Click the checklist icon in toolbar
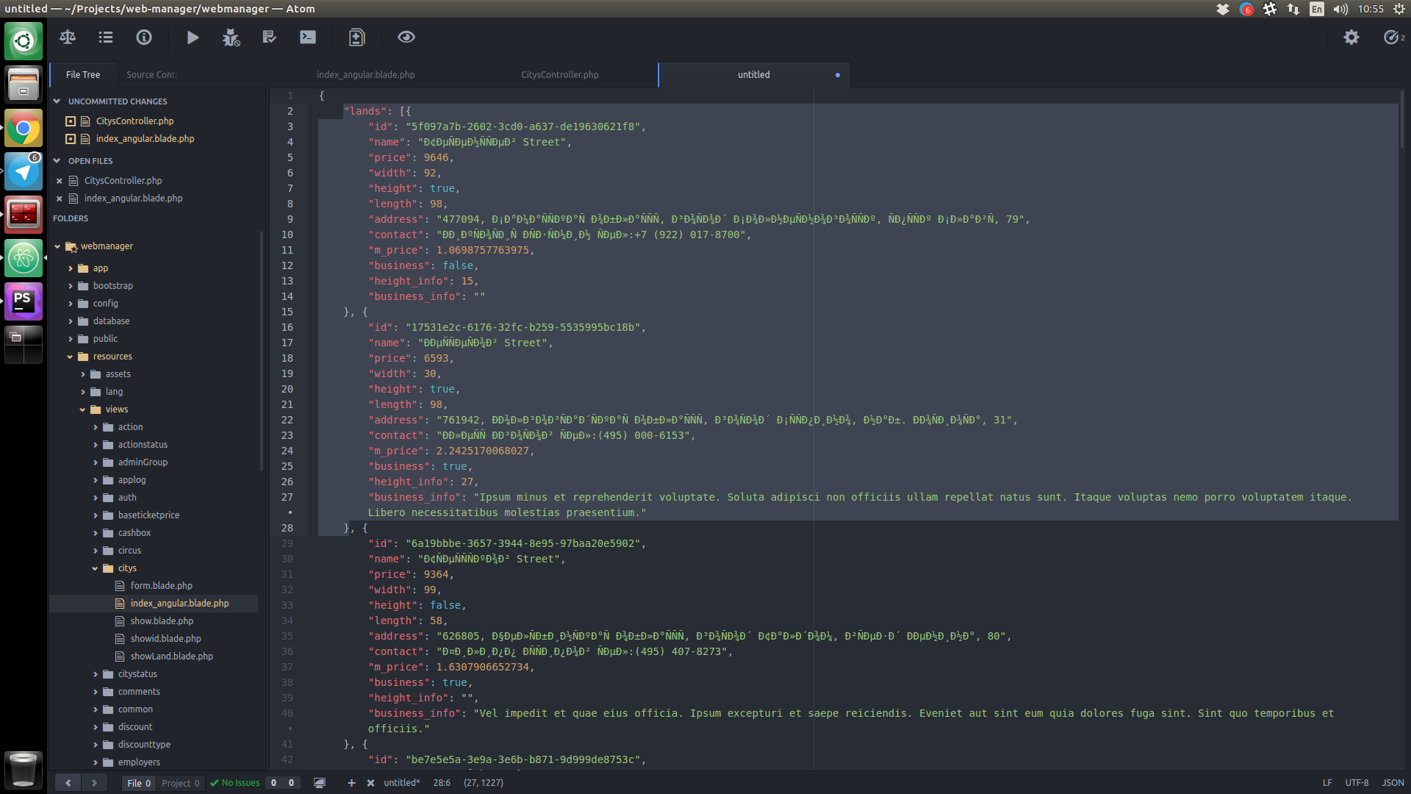Image resolution: width=1411 pixels, height=794 pixels. click(x=269, y=37)
